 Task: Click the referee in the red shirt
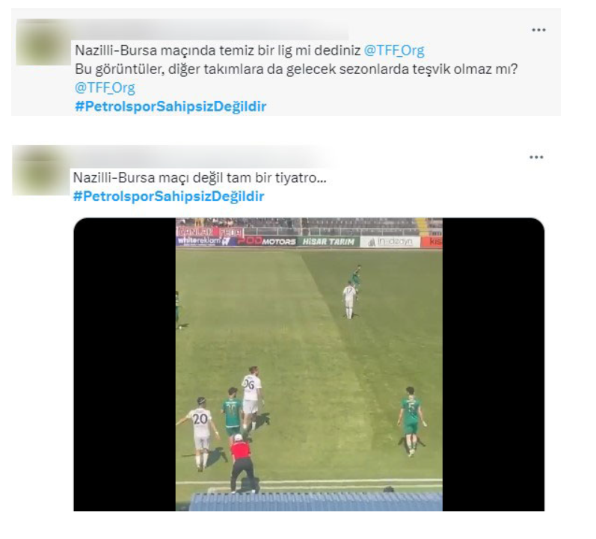pyautogui.click(x=242, y=463)
